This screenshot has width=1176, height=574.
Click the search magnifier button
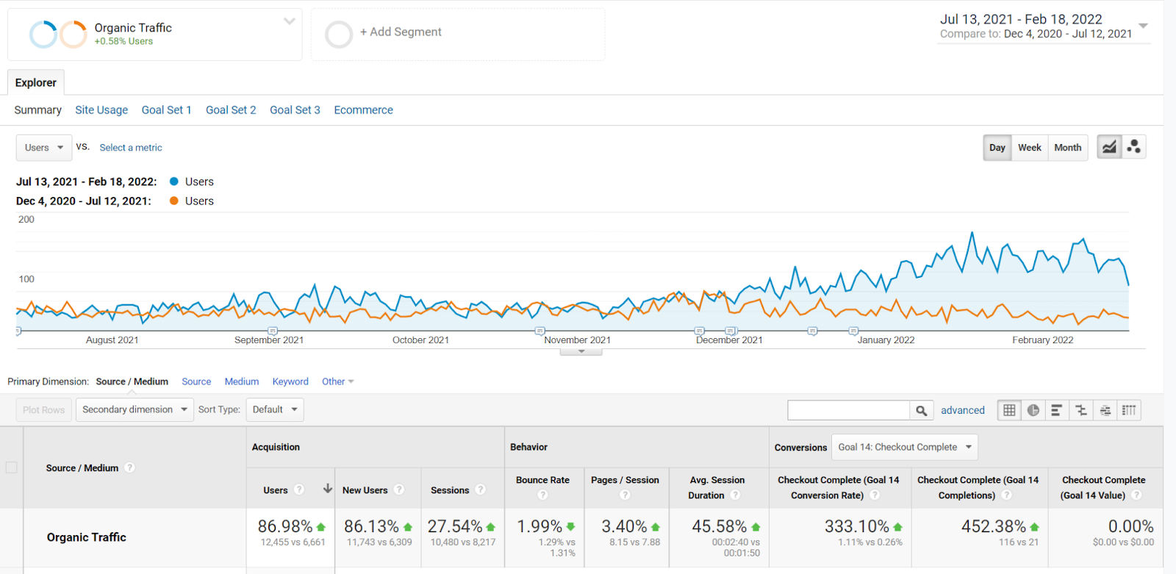pos(922,410)
